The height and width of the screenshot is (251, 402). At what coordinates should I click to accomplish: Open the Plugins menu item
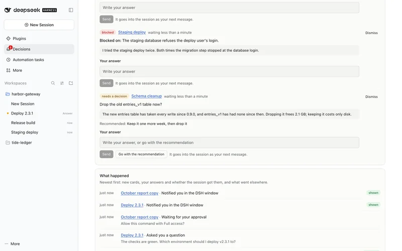click(39, 39)
